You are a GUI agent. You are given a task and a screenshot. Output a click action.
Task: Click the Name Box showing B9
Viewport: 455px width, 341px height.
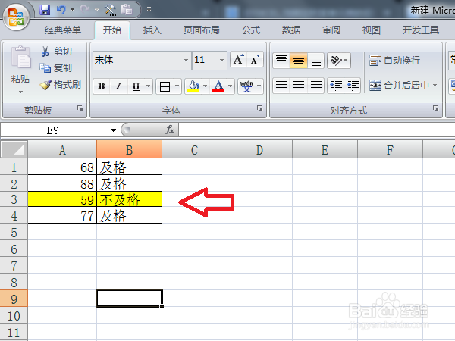54,130
